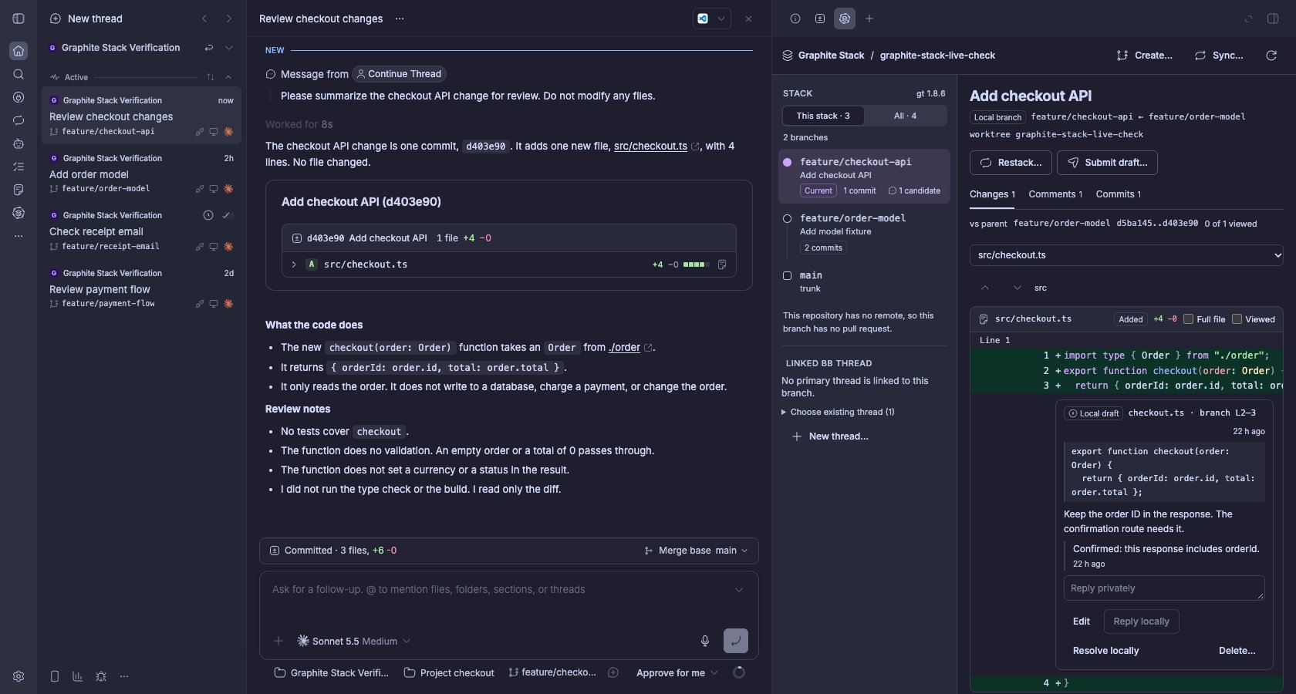Open Check receipt email thread
The height and width of the screenshot is (694, 1296).
141,231
